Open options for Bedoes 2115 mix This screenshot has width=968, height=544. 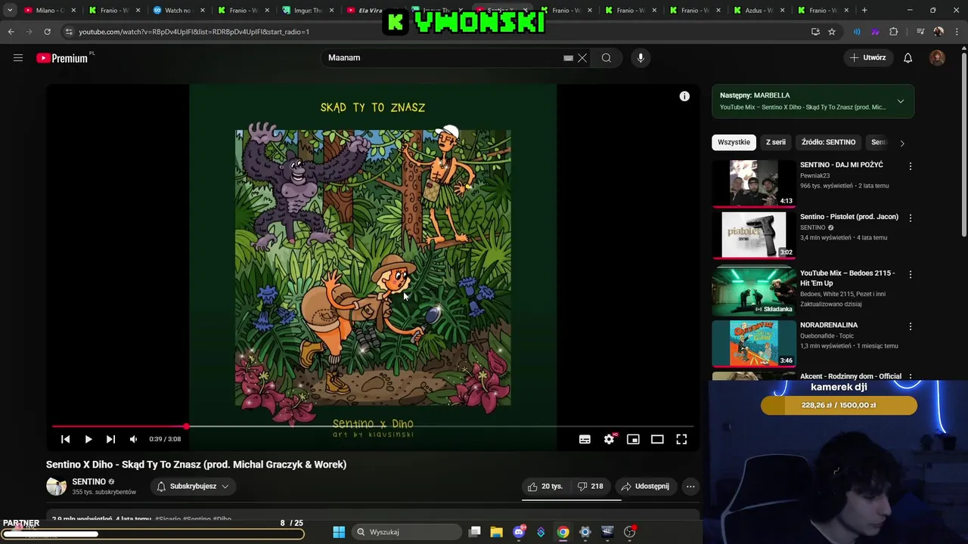(x=910, y=274)
